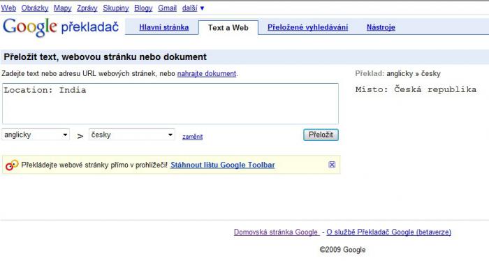The height and width of the screenshot is (261, 489).
Task: Swap languages with the 'zaměnit' link
Action: (192, 137)
